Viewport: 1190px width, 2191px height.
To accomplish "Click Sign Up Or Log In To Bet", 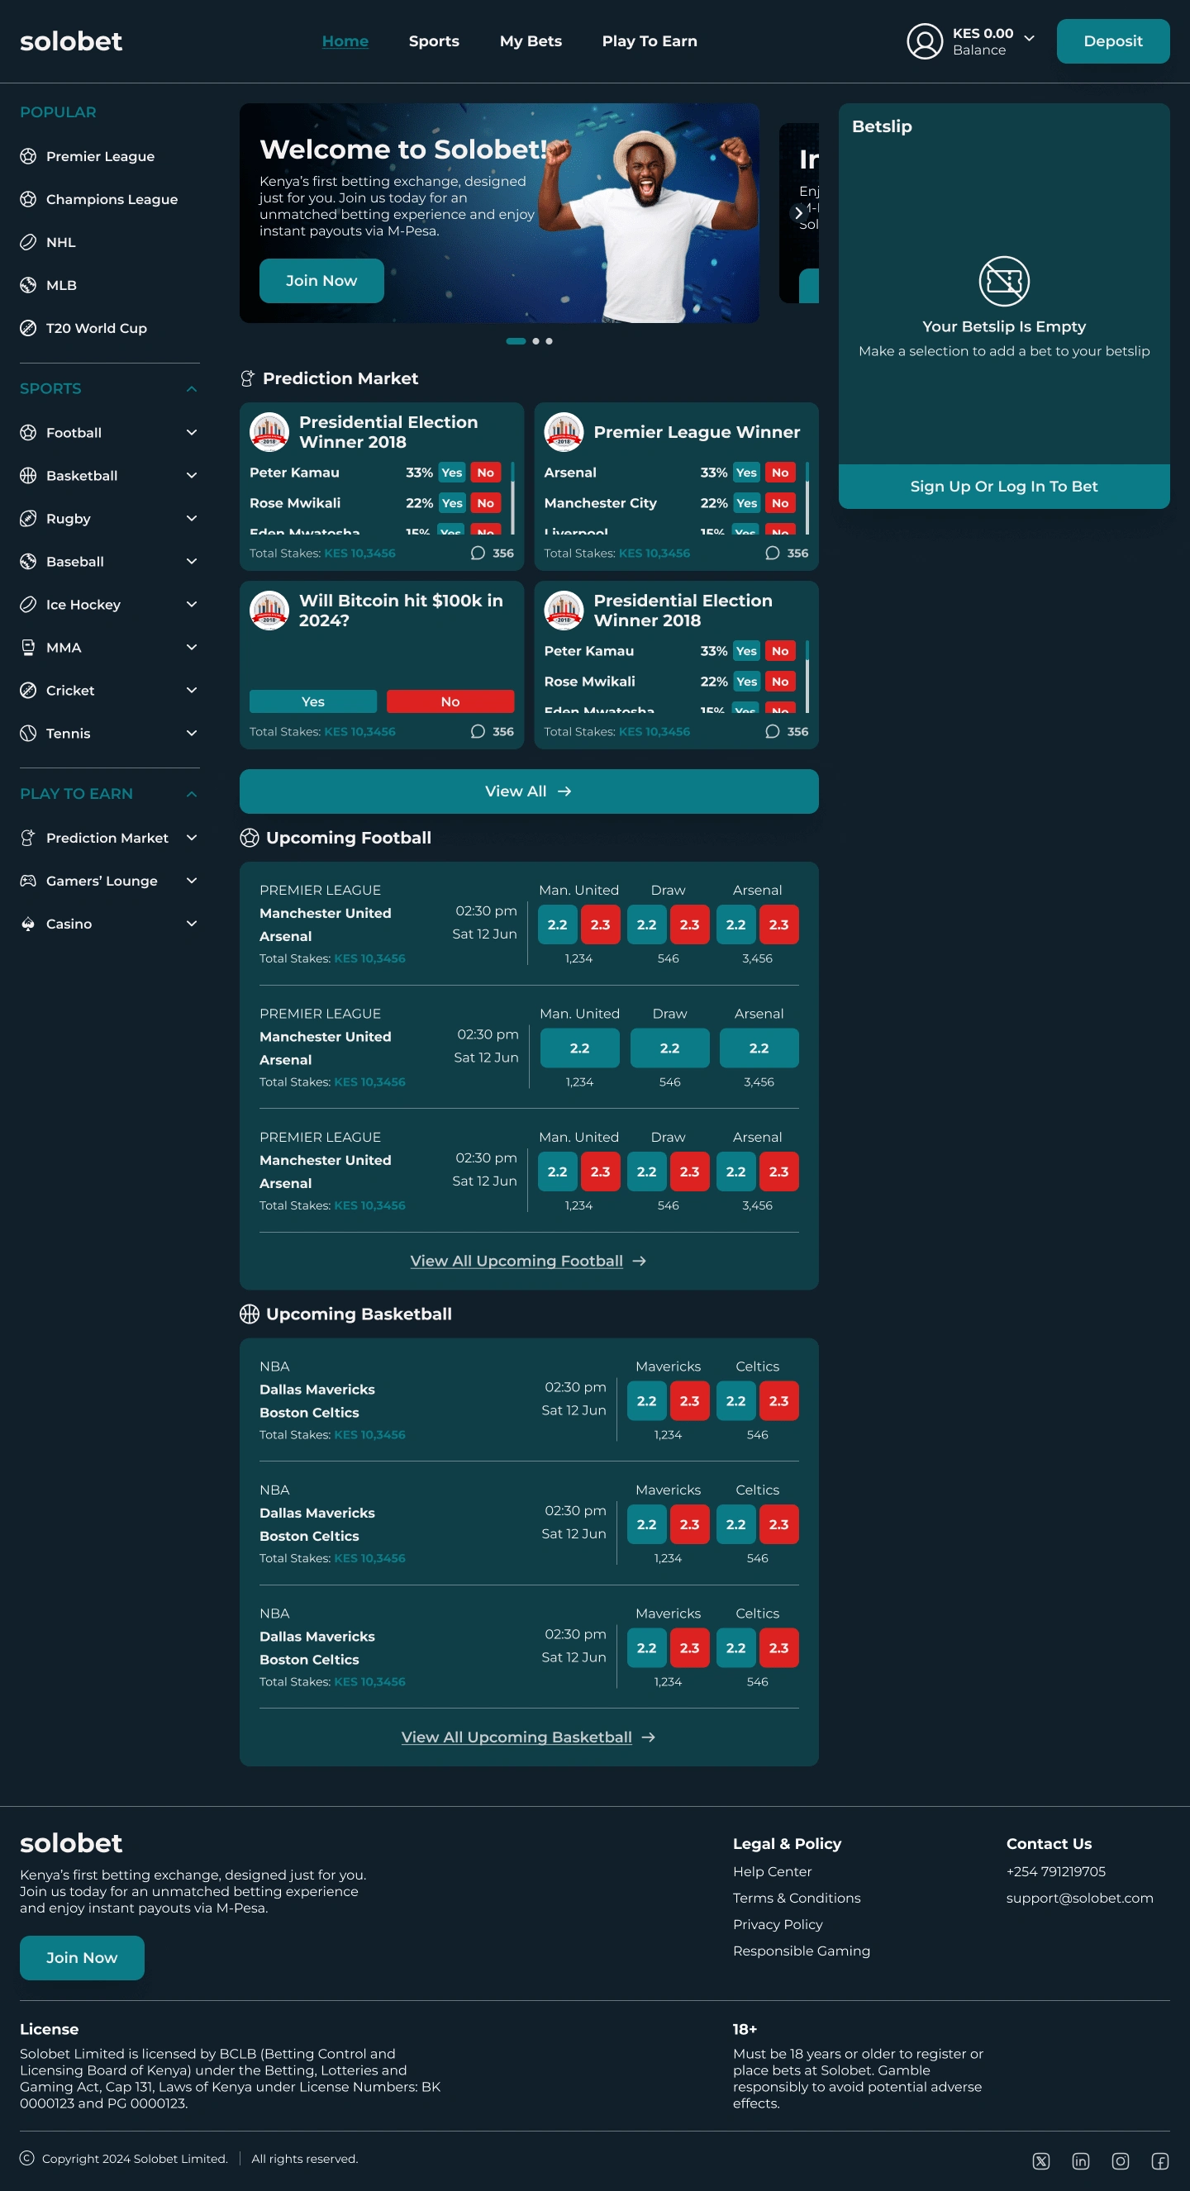I will point(1004,487).
